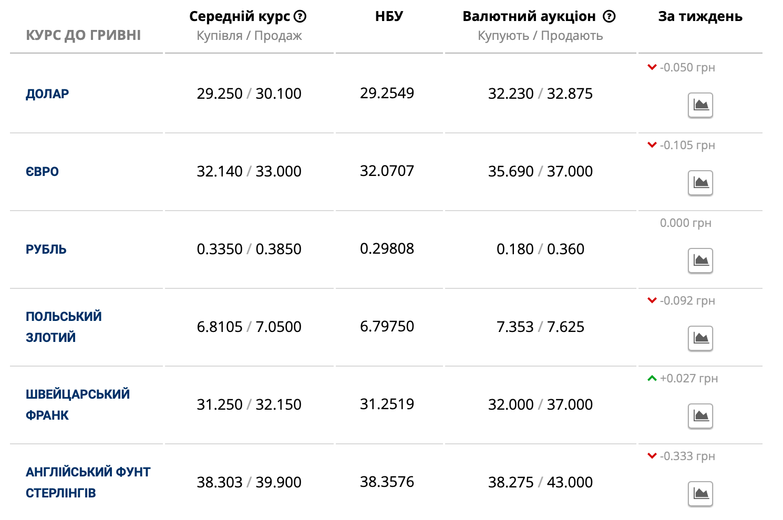Open the ЄВРО currency link
The height and width of the screenshot is (520, 783).
42,172
